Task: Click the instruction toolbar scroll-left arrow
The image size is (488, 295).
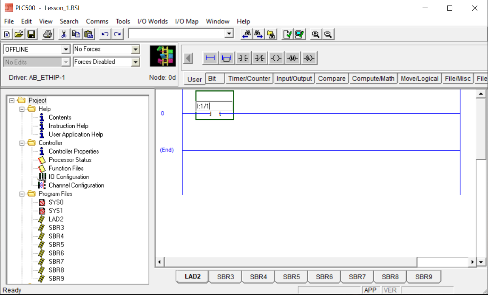Action: 188,58
